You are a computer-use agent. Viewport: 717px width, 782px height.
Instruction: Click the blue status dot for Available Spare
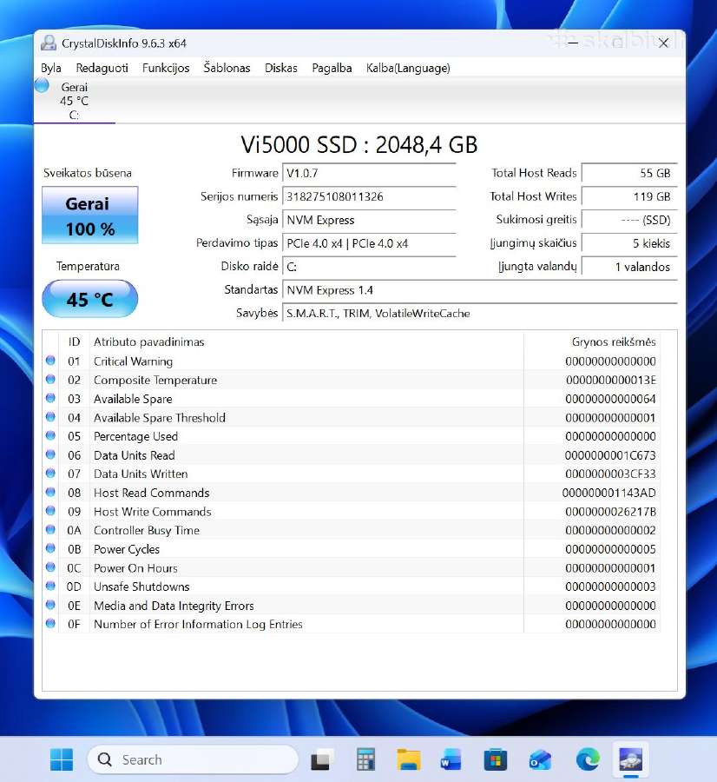click(x=50, y=398)
